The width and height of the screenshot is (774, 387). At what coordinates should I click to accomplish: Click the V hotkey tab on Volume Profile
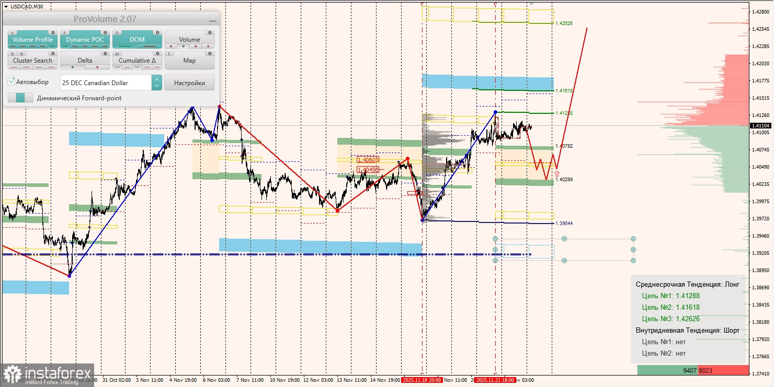13,32
